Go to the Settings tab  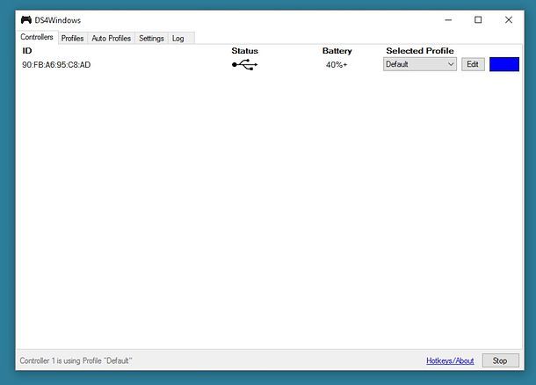click(151, 39)
